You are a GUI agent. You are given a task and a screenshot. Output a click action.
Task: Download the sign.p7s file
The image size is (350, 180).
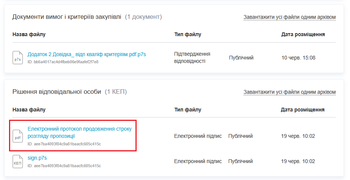click(x=37, y=158)
